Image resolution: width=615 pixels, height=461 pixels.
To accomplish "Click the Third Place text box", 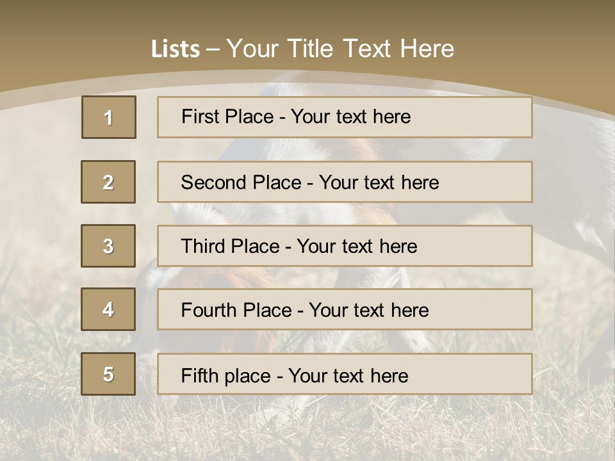I will coord(345,246).
